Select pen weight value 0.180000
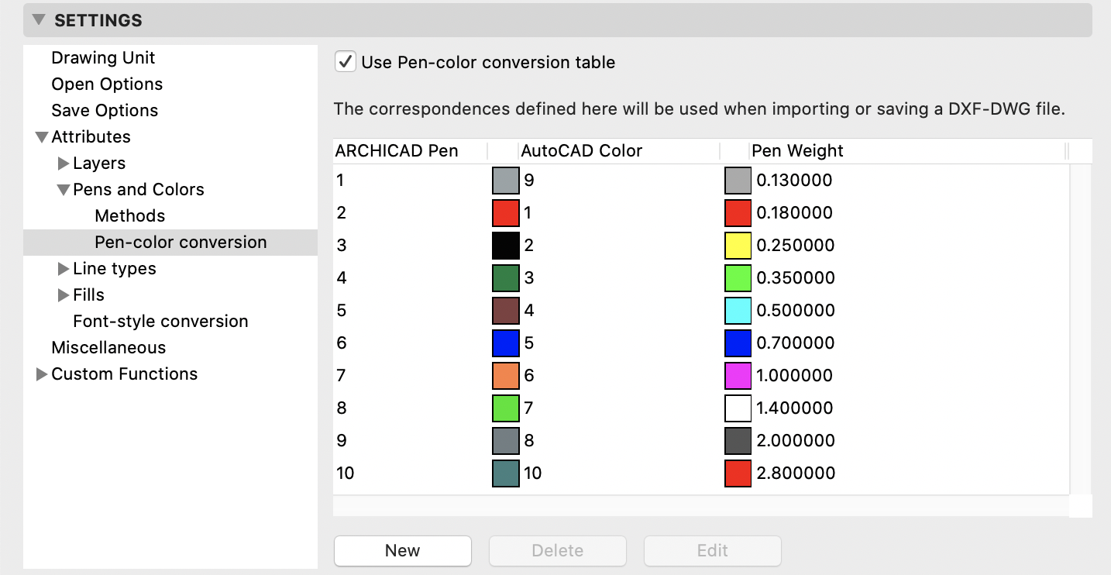 point(795,213)
